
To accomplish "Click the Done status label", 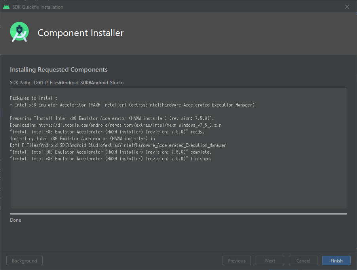I will coord(15,220).
